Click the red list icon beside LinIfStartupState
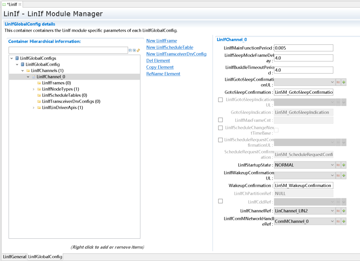This screenshot has height=261, width=360. (338, 165)
